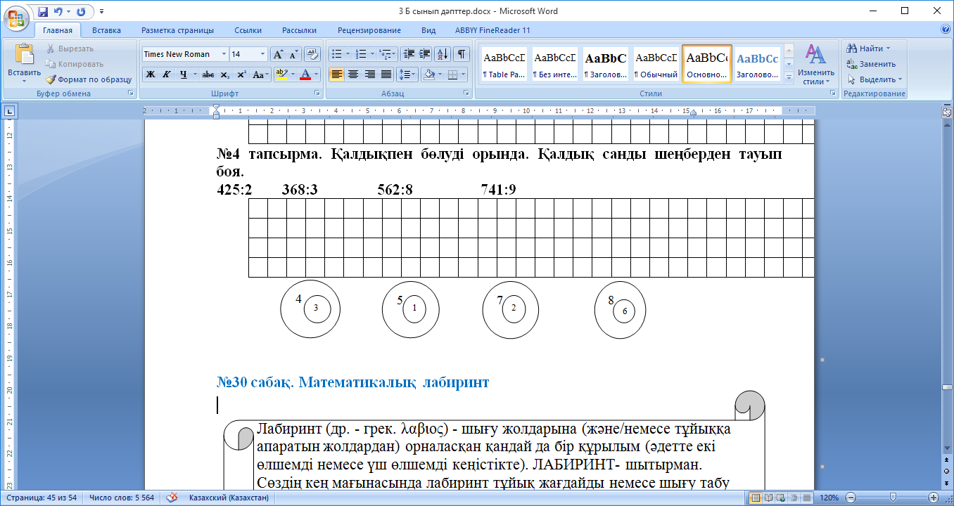The height and width of the screenshot is (506, 954).
Task: Click the Clear Formatting icon
Action: 312,54
